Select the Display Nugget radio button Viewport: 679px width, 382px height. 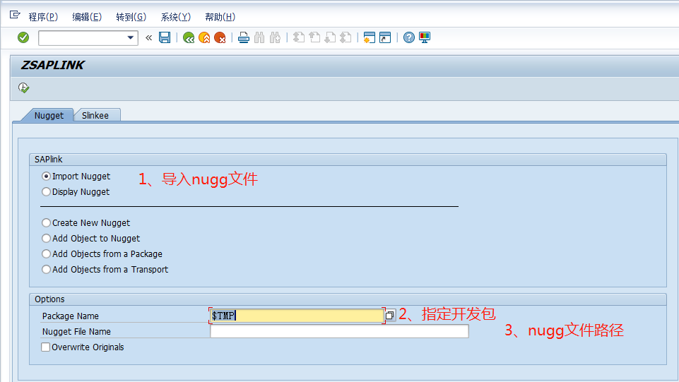(x=46, y=191)
